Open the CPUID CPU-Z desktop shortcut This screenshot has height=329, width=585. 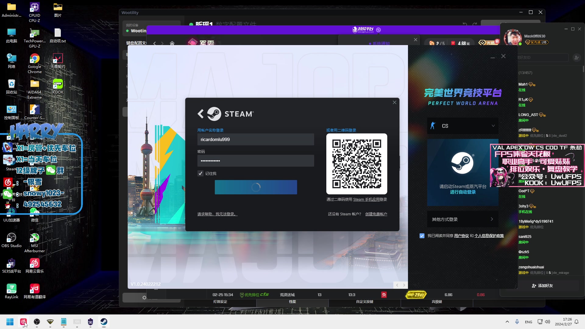click(x=34, y=12)
